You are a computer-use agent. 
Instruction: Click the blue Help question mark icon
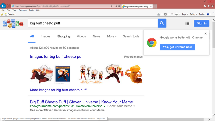coord(208,14)
